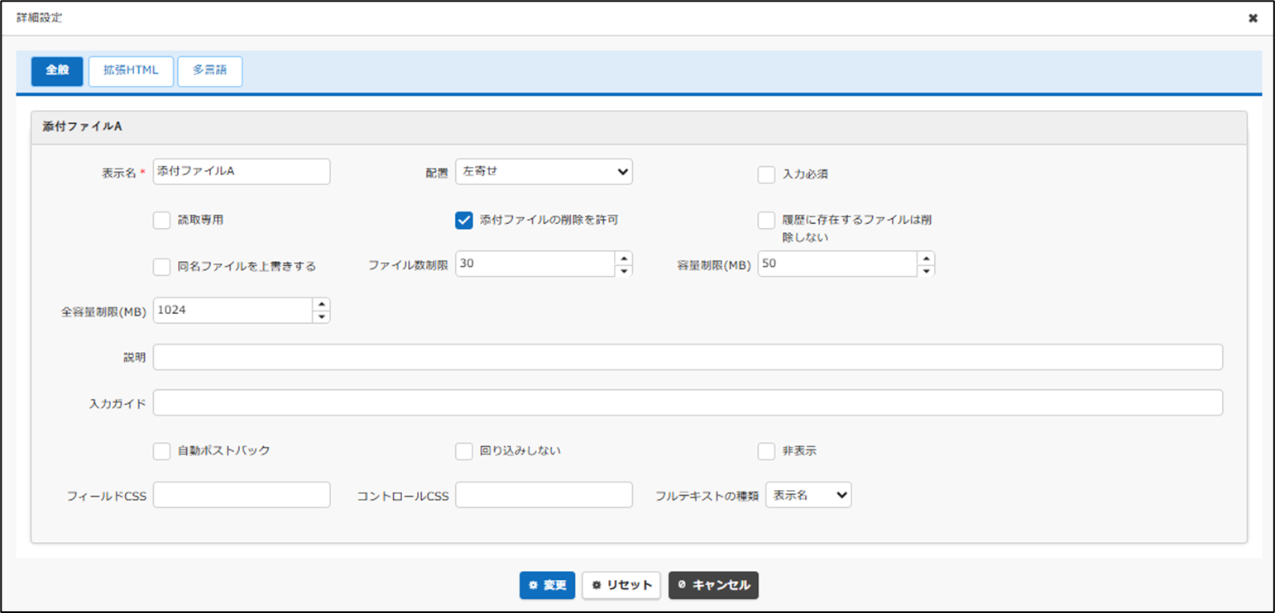Open the 配置 dropdown showing 左寄せ
1275x613 pixels.
[x=544, y=172]
